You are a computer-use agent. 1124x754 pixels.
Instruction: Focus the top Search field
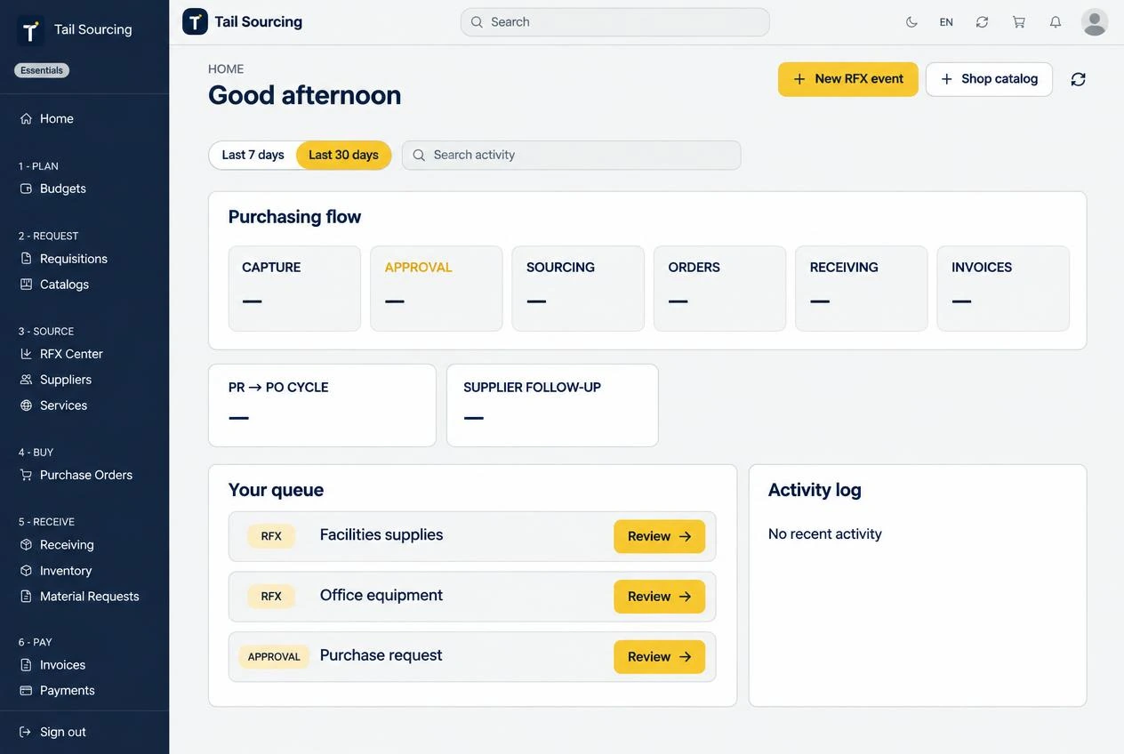(614, 22)
